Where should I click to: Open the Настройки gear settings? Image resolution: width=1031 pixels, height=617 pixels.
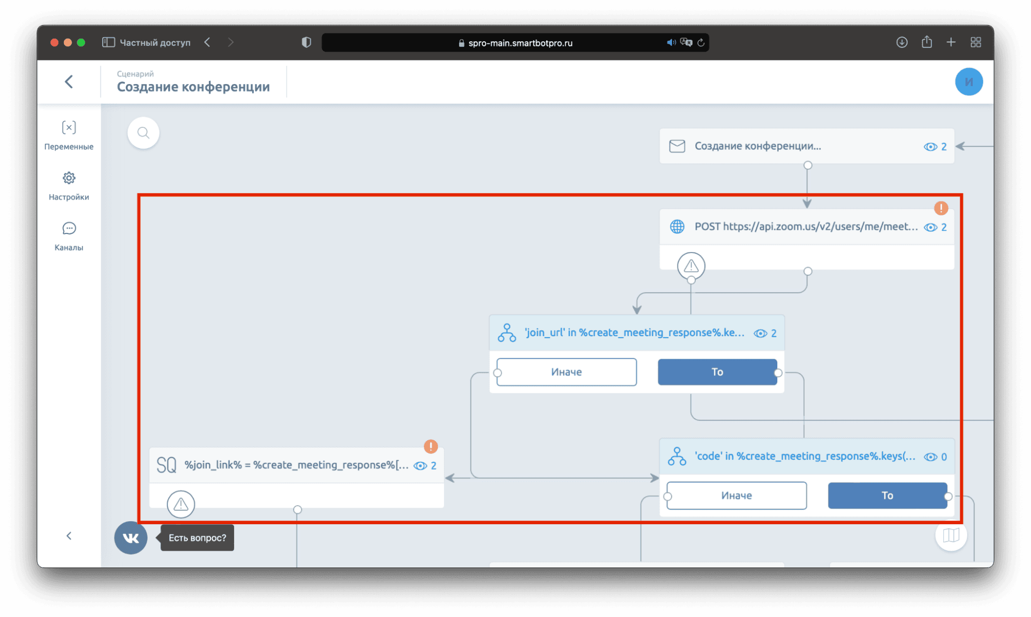coord(69,185)
